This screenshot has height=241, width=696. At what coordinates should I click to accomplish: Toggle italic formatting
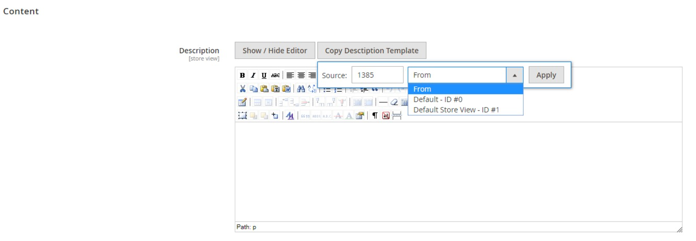tap(253, 75)
